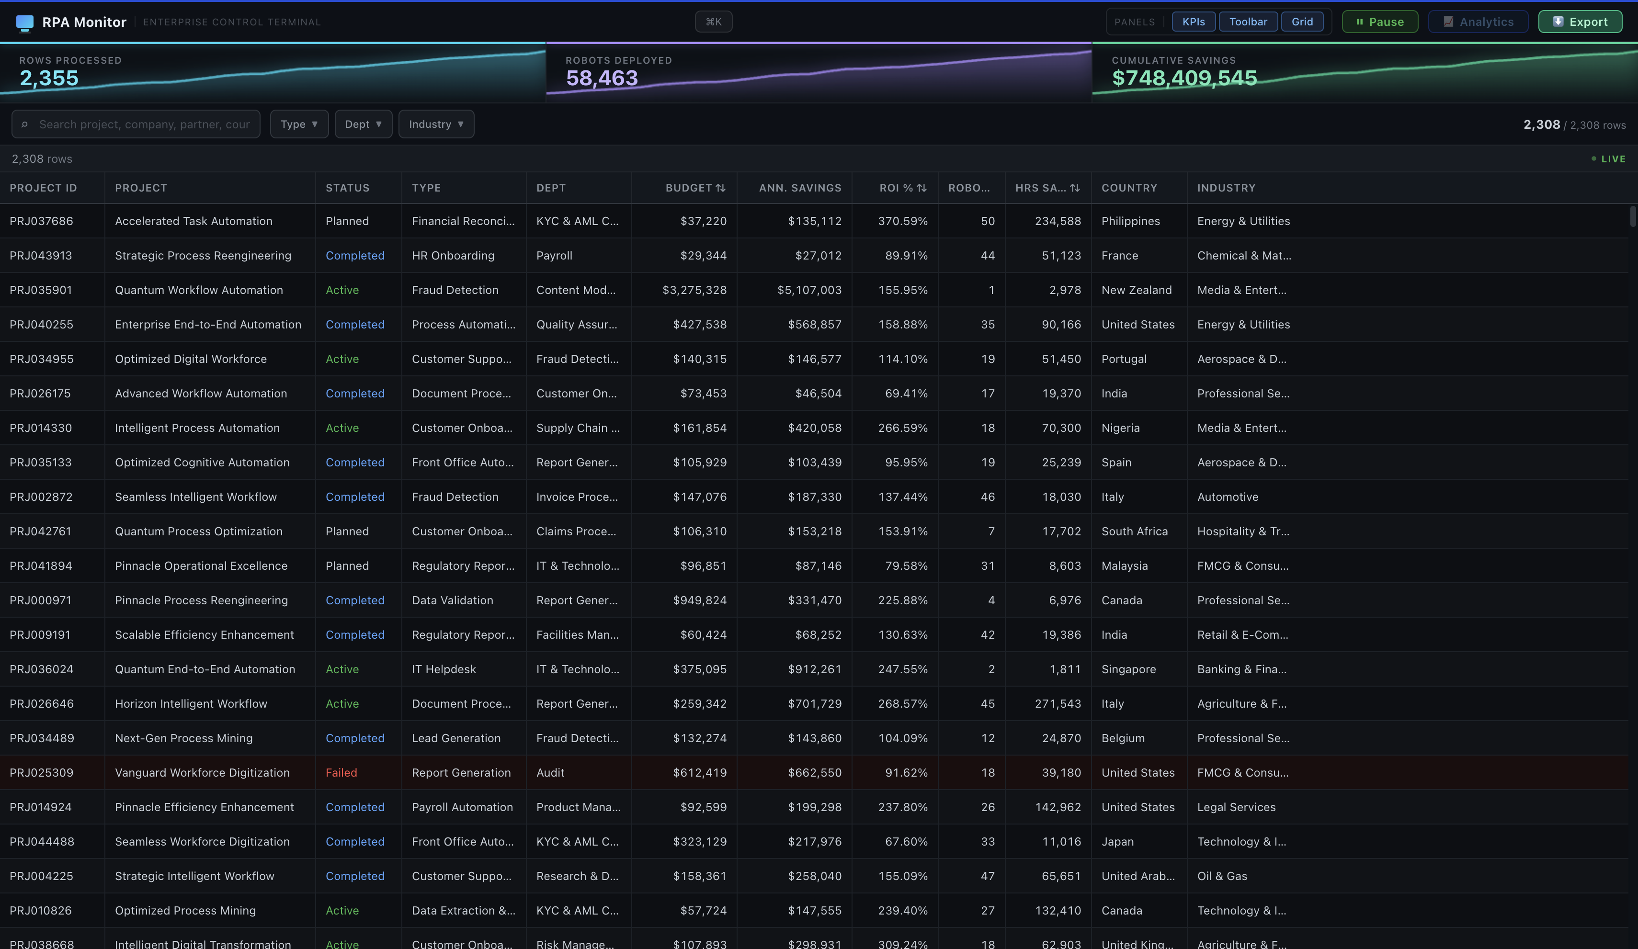
Task: Toggle the Toolbar panel
Action: (1248, 22)
